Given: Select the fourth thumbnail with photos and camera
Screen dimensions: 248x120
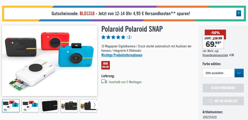Looking at the screenshot, I should pos(69,106).
